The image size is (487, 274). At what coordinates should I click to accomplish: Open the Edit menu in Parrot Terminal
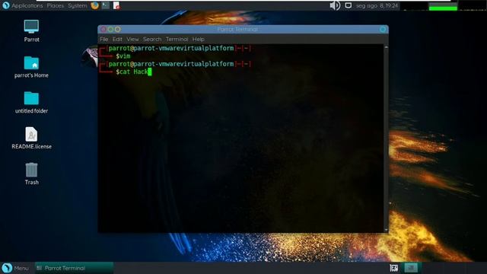coord(117,39)
